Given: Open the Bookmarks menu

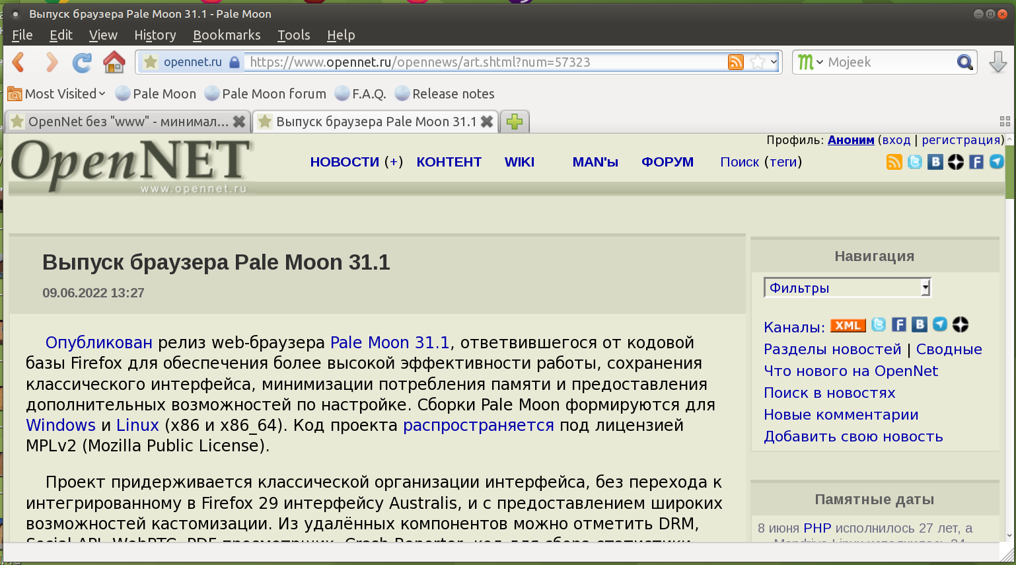Looking at the screenshot, I should 227,35.
